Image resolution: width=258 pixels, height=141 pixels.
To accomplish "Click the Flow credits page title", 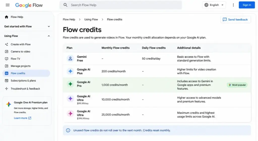I will coord(82,30).
